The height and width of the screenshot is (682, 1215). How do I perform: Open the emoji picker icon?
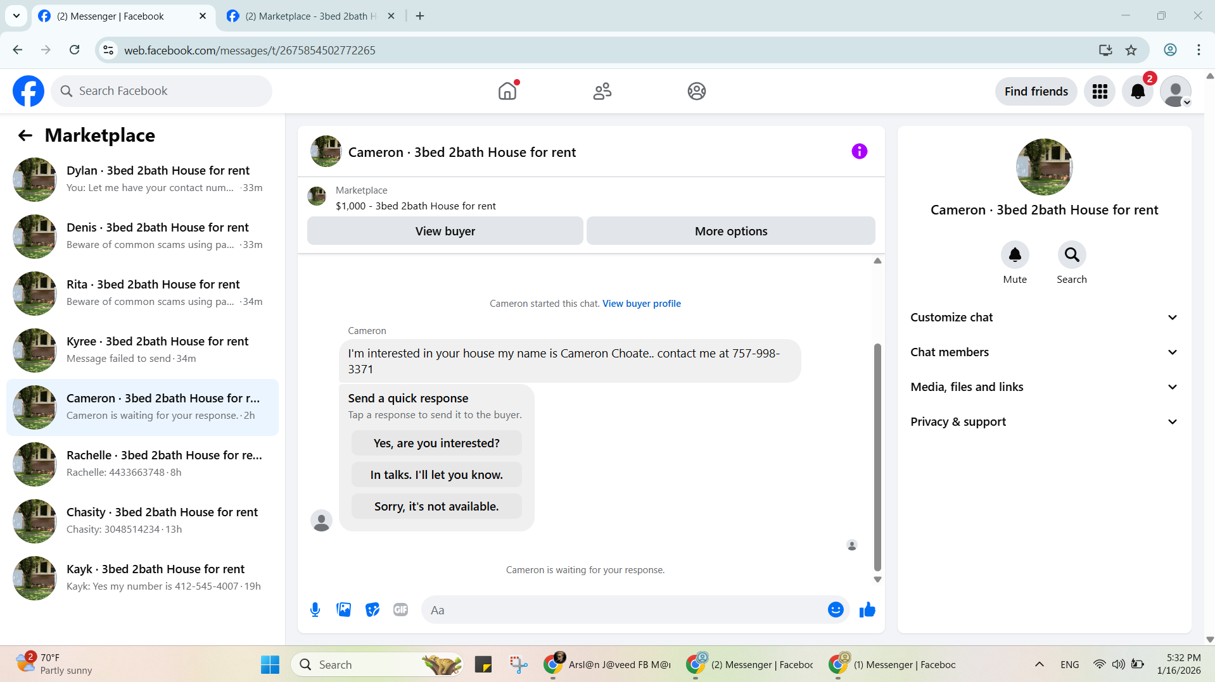(x=836, y=610)
